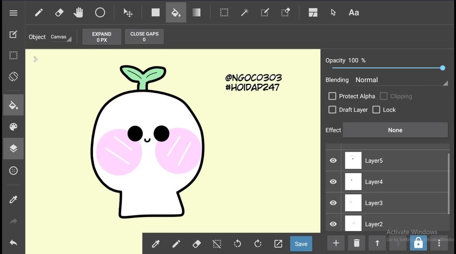The image size is (456, 254).
Task: Hide Layer3 with its eye icon
Action: coord(333,202)
